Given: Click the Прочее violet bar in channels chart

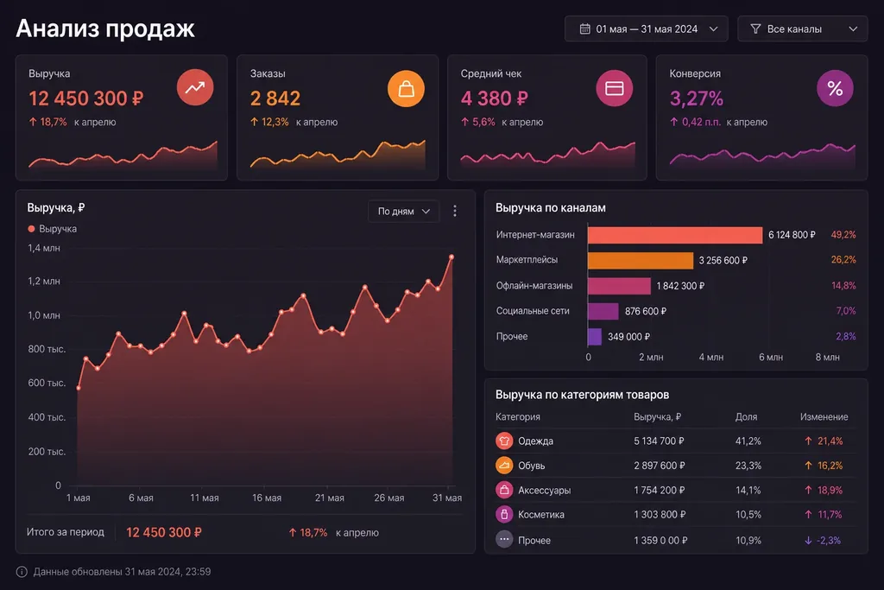Looking at the screenshot, I should click(x=595, y=336).
